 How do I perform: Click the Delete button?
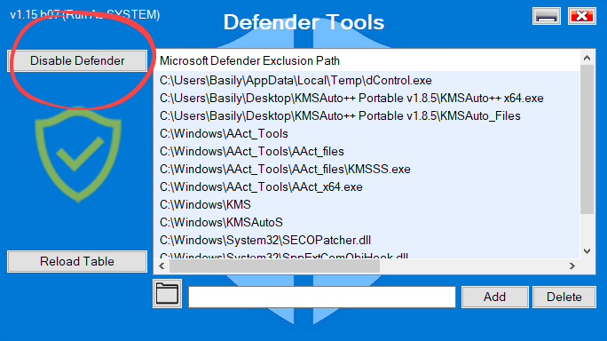click(564, 297)
